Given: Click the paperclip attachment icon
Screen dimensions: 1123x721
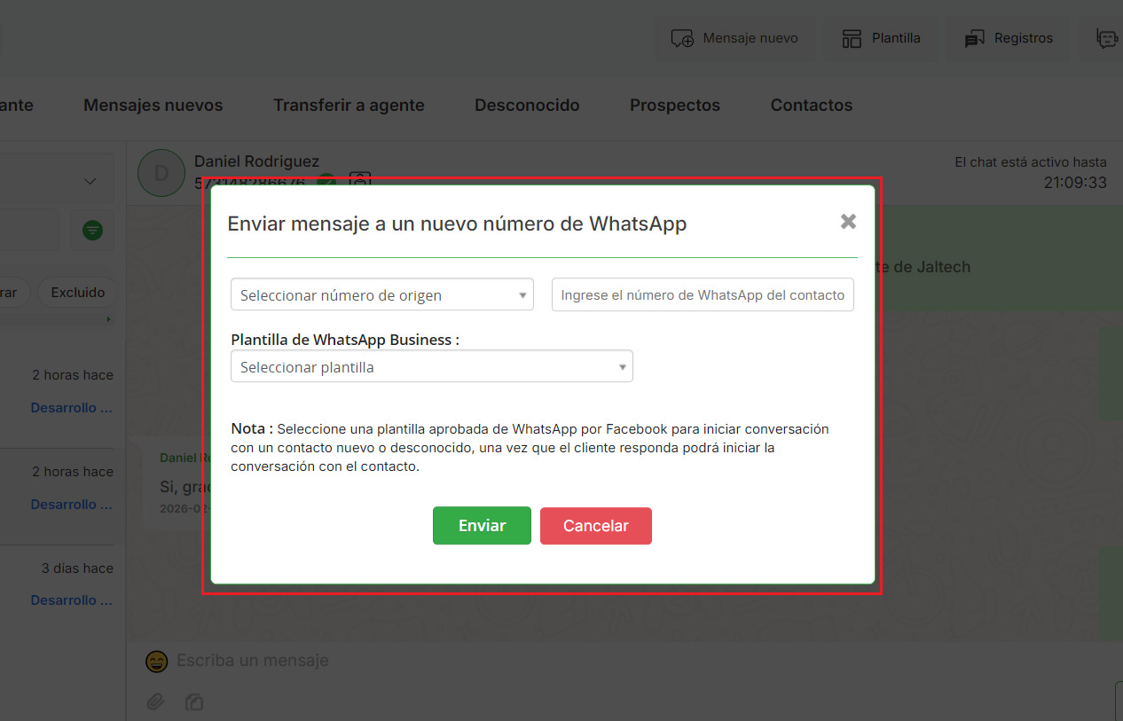Looking at the screenshot, I should [x=156, y=702].
